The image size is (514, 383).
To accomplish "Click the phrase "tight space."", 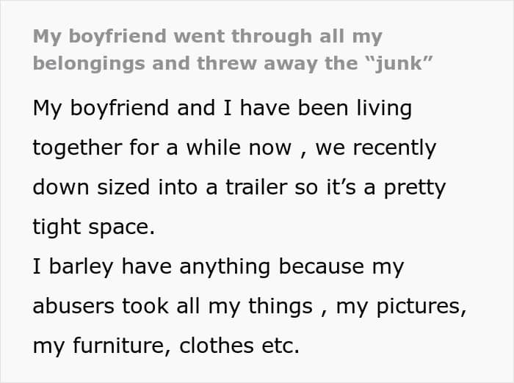I will (x=93, y=227).
